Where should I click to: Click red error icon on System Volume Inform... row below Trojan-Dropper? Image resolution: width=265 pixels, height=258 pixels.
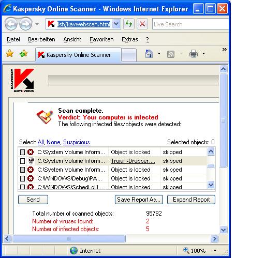point(31,170)
